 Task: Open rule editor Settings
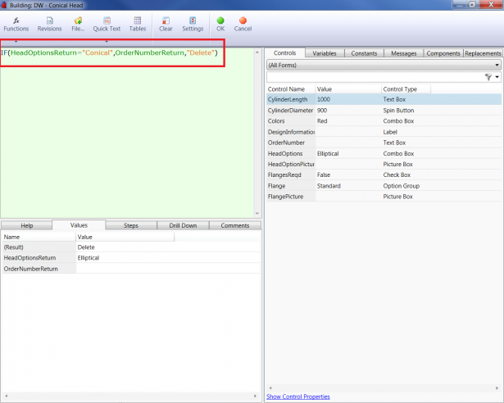click(193, 24)
